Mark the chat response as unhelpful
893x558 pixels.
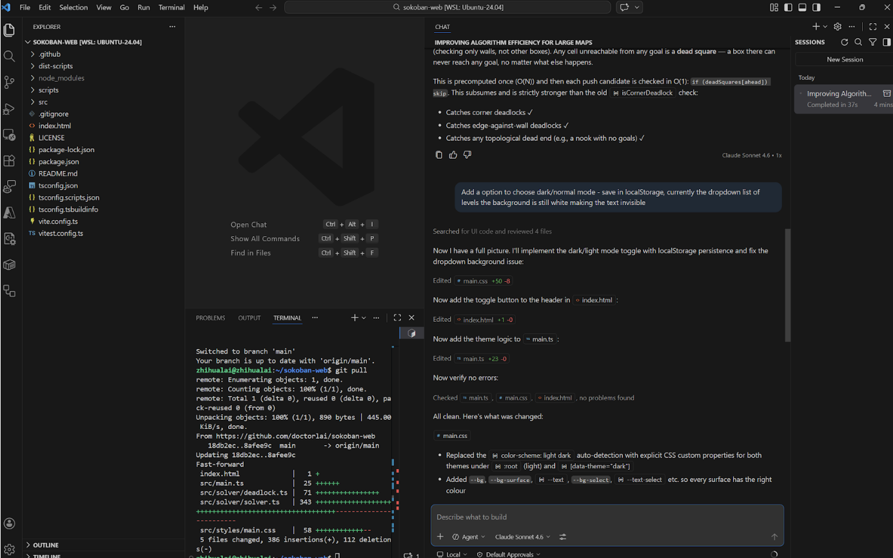[x=467, y=155]
